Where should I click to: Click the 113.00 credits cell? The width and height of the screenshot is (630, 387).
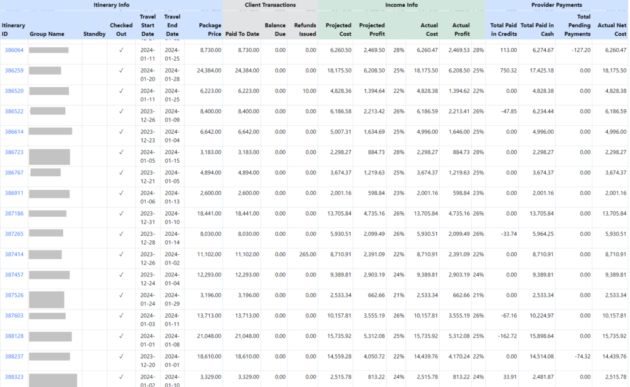508,50
